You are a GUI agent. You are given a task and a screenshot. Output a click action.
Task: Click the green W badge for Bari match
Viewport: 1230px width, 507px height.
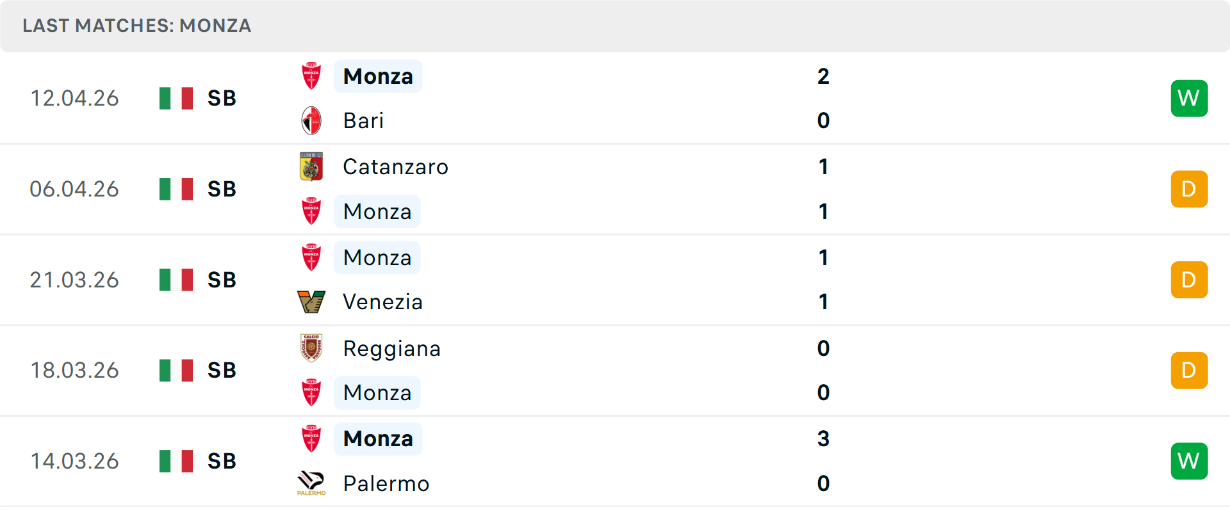point(1189,99)
